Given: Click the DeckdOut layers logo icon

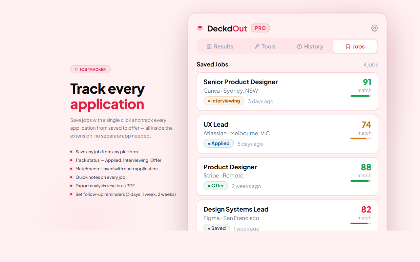Looking at the screenshot, I should 199,28.
